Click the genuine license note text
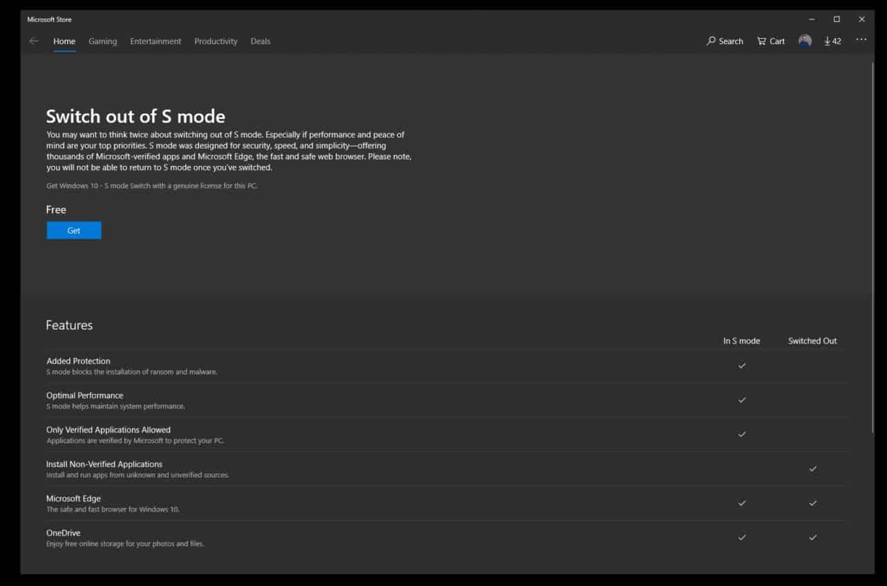The image size is (887, 586). (x=152, y=186)
